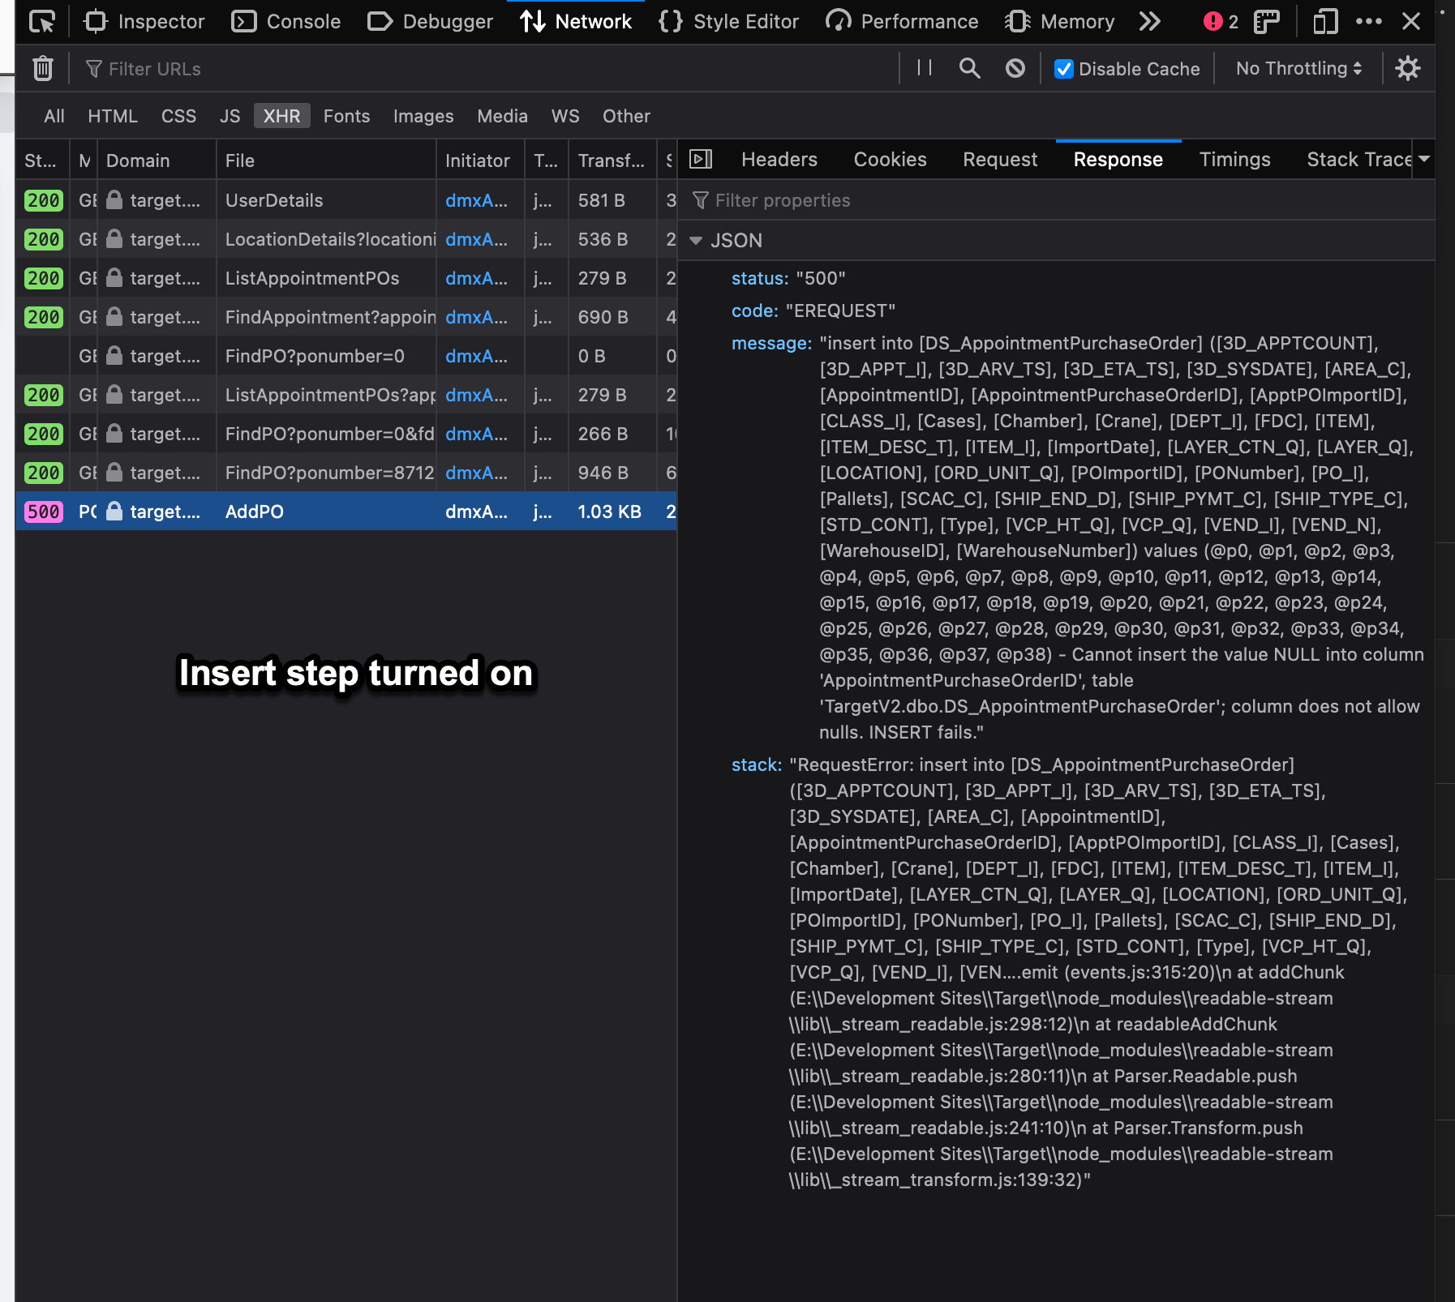
Task: Open the Timings tab
Action: click(1234, 160)
